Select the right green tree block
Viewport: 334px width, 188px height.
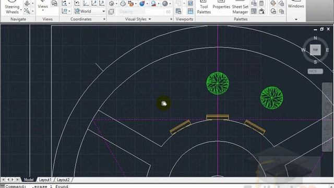click(272, 98)
